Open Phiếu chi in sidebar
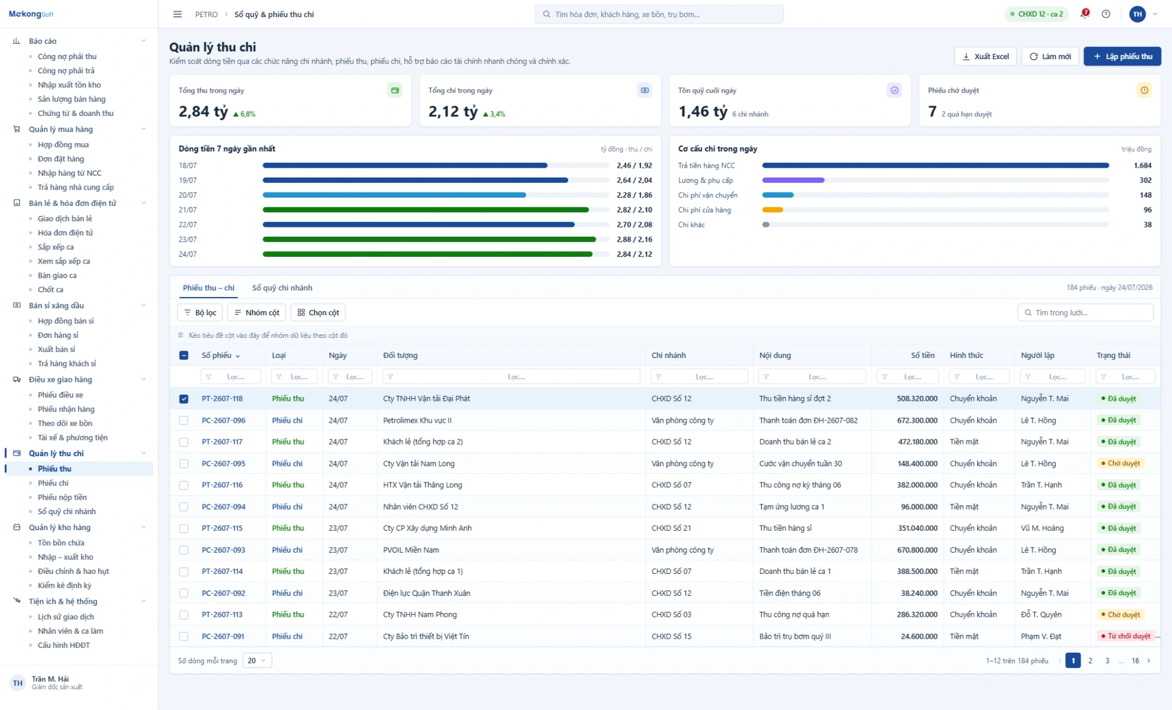The height and width of the screenshot is (710, 1172). pyautogui.click(x=53, y=483)
